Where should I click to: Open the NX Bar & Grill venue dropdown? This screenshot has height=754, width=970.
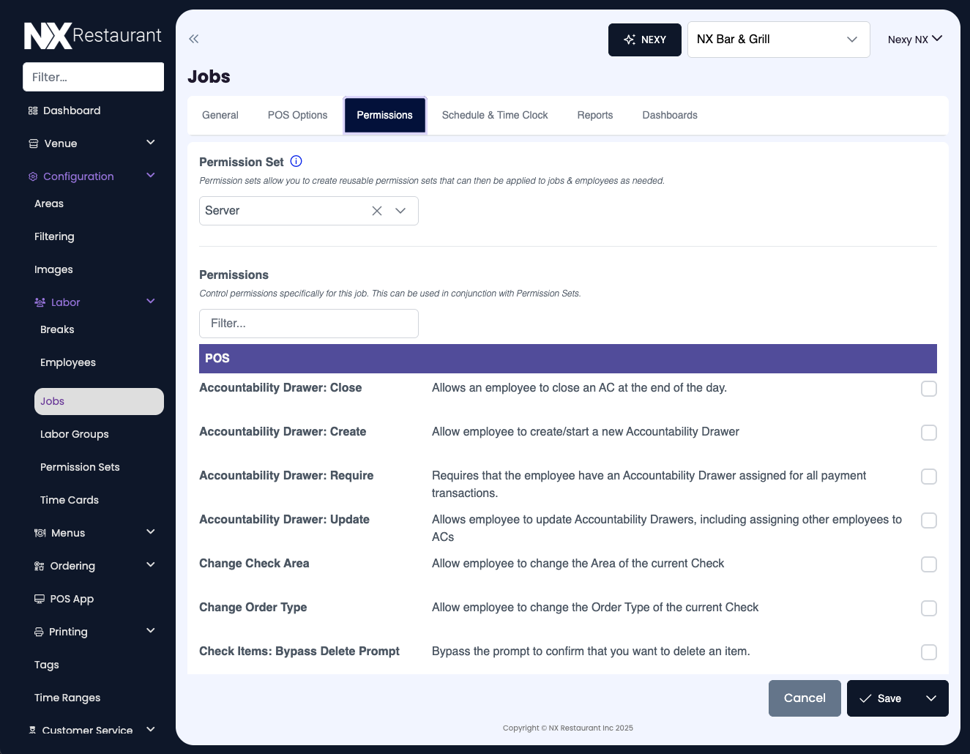[x=777, y=40]
